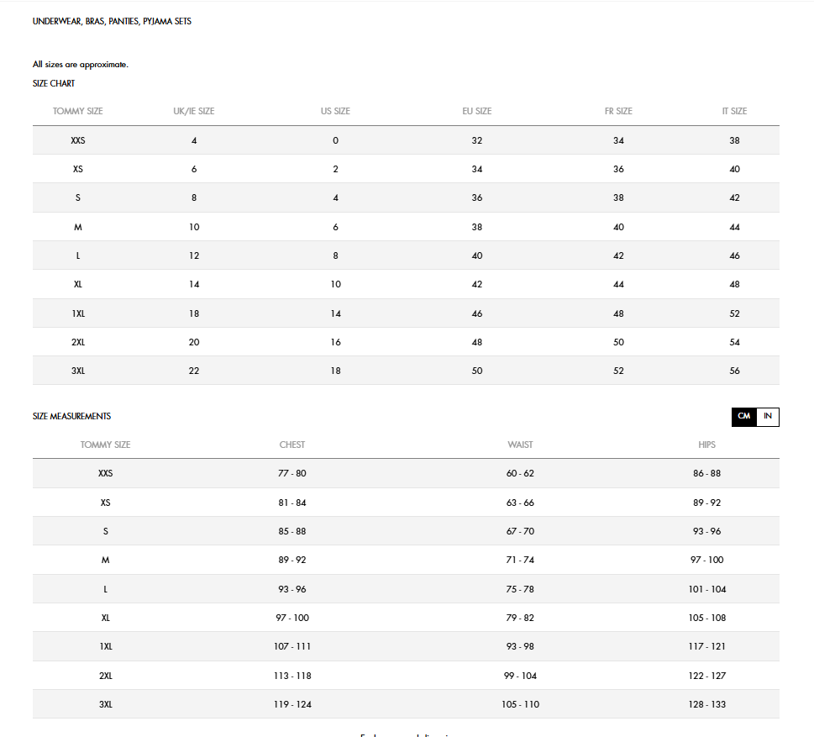Image resolution: width=814 pixels, height=737 pixels.
Task: Click the EU SIZE column header
Action: pos(477,111)
